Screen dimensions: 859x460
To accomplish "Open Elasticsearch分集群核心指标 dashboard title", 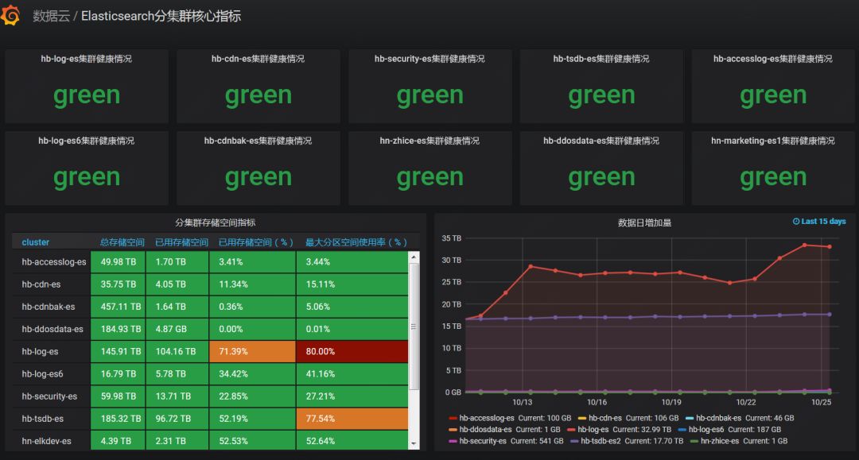I will pos(161,16).
